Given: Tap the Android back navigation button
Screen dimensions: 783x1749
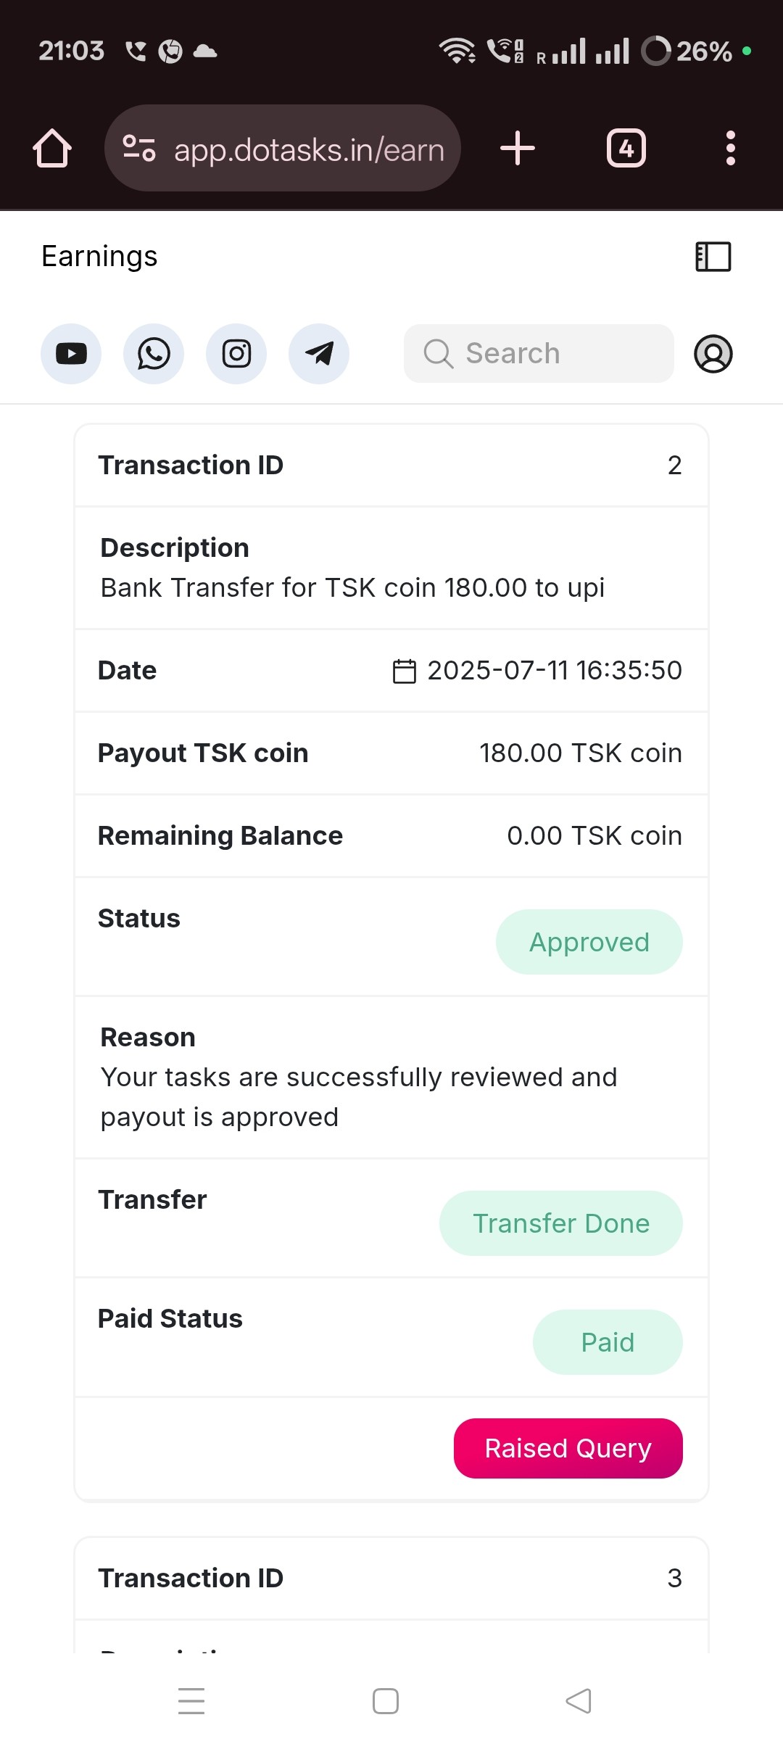Looking at the screenshot, I should pos(579,1701).
